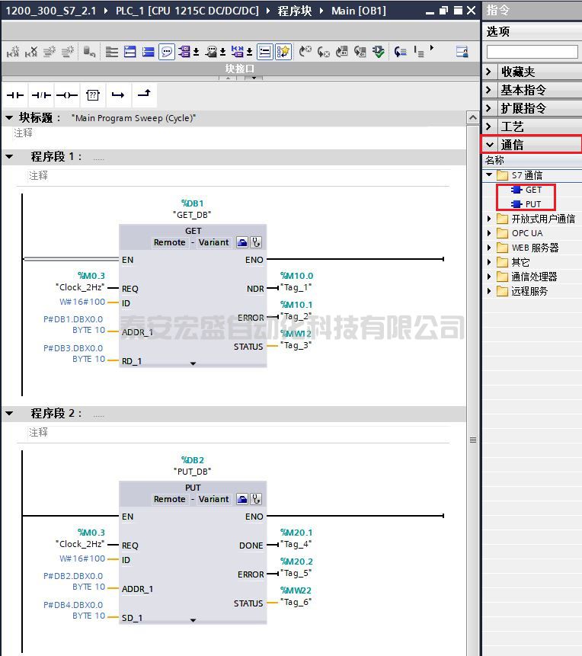This screenshot has width=582, height=656.
Task: Collapse 程序段 2 network
Action: 10,414
